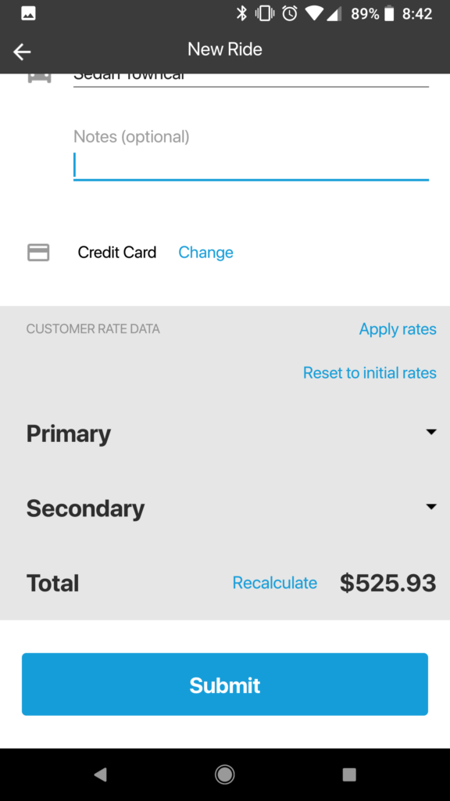Submit the new ride
The image size is (450, 801).
(x=225, y=684)
